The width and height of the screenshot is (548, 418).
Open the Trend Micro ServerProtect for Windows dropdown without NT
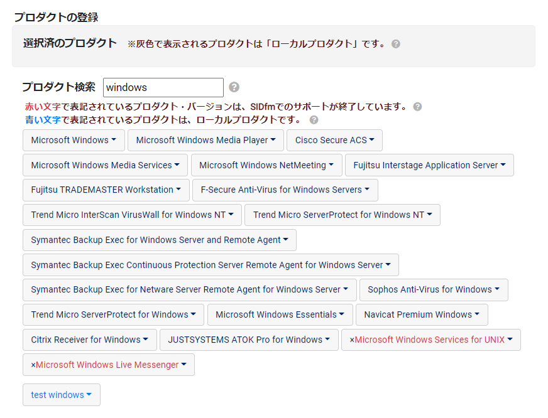click(114, 314)
